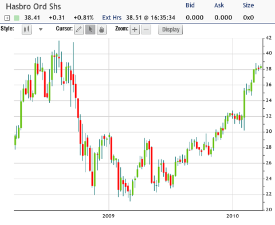Click the Display button
Screen dimensions: 275x225
point(171,29)
